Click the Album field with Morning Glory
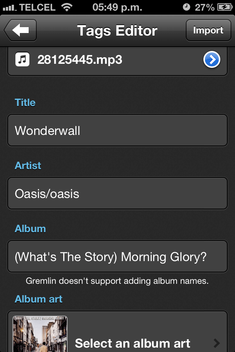235x352 pixels. pos(117,257)
